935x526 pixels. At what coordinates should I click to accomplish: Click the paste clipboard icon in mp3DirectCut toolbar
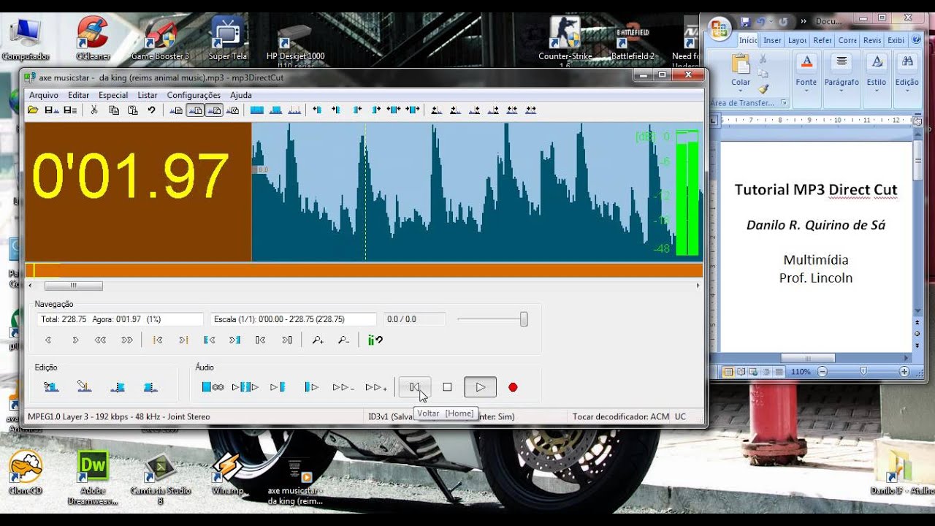[133, 110]
